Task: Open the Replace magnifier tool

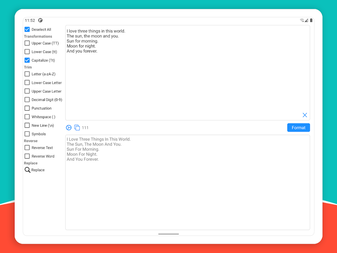Action: coord(27,170)
